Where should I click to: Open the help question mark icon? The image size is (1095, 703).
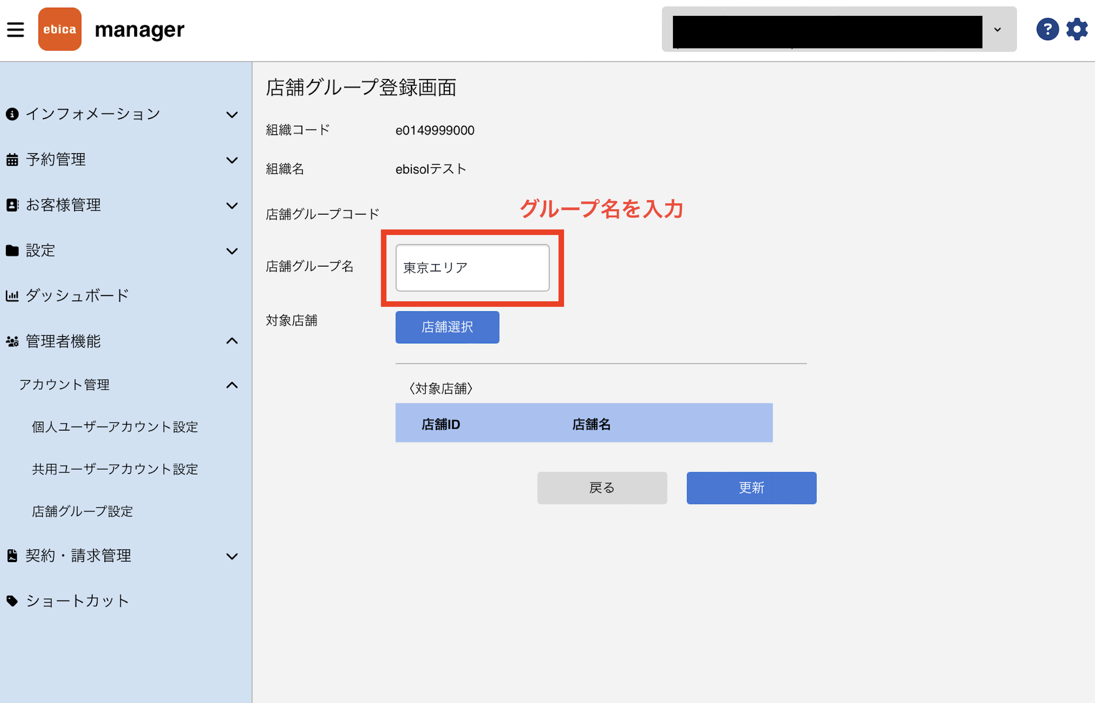(x=1048, y=30)
